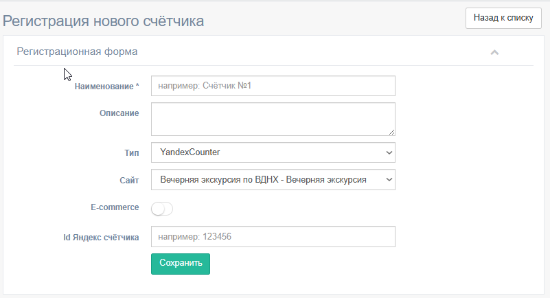The image size is (550, 298).
Task: Toggle the E-commerce switch
Action: tap(162, 209)
